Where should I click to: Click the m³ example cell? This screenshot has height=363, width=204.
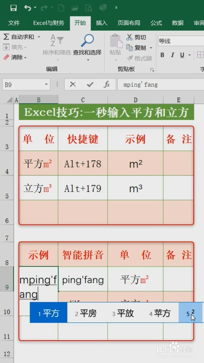click(x=135, y=188)
